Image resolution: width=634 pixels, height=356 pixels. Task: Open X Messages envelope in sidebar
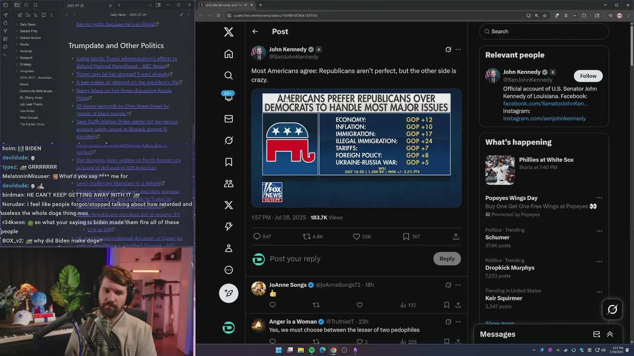[x=228, y=119]
